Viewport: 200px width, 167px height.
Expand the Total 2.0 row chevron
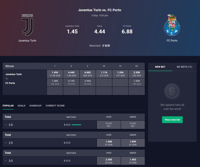tap(6, 125)
